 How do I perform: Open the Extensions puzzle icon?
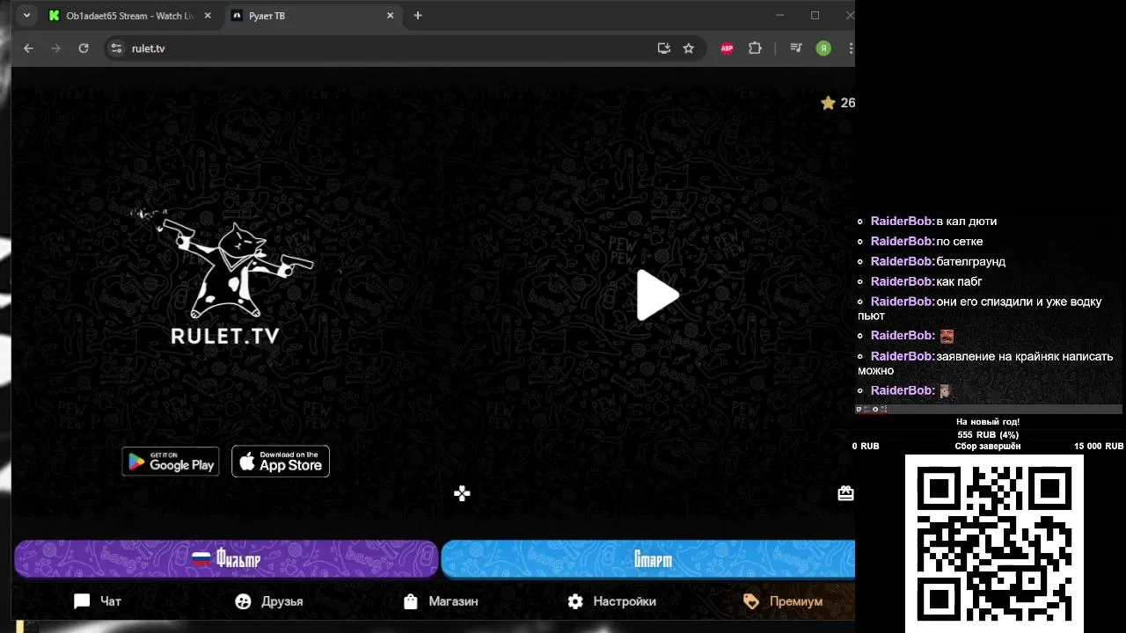pos(755,48)
